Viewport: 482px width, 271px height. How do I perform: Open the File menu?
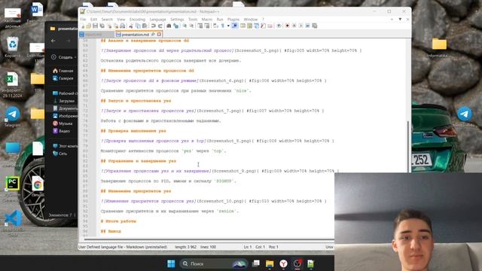[x=83, y=20]
